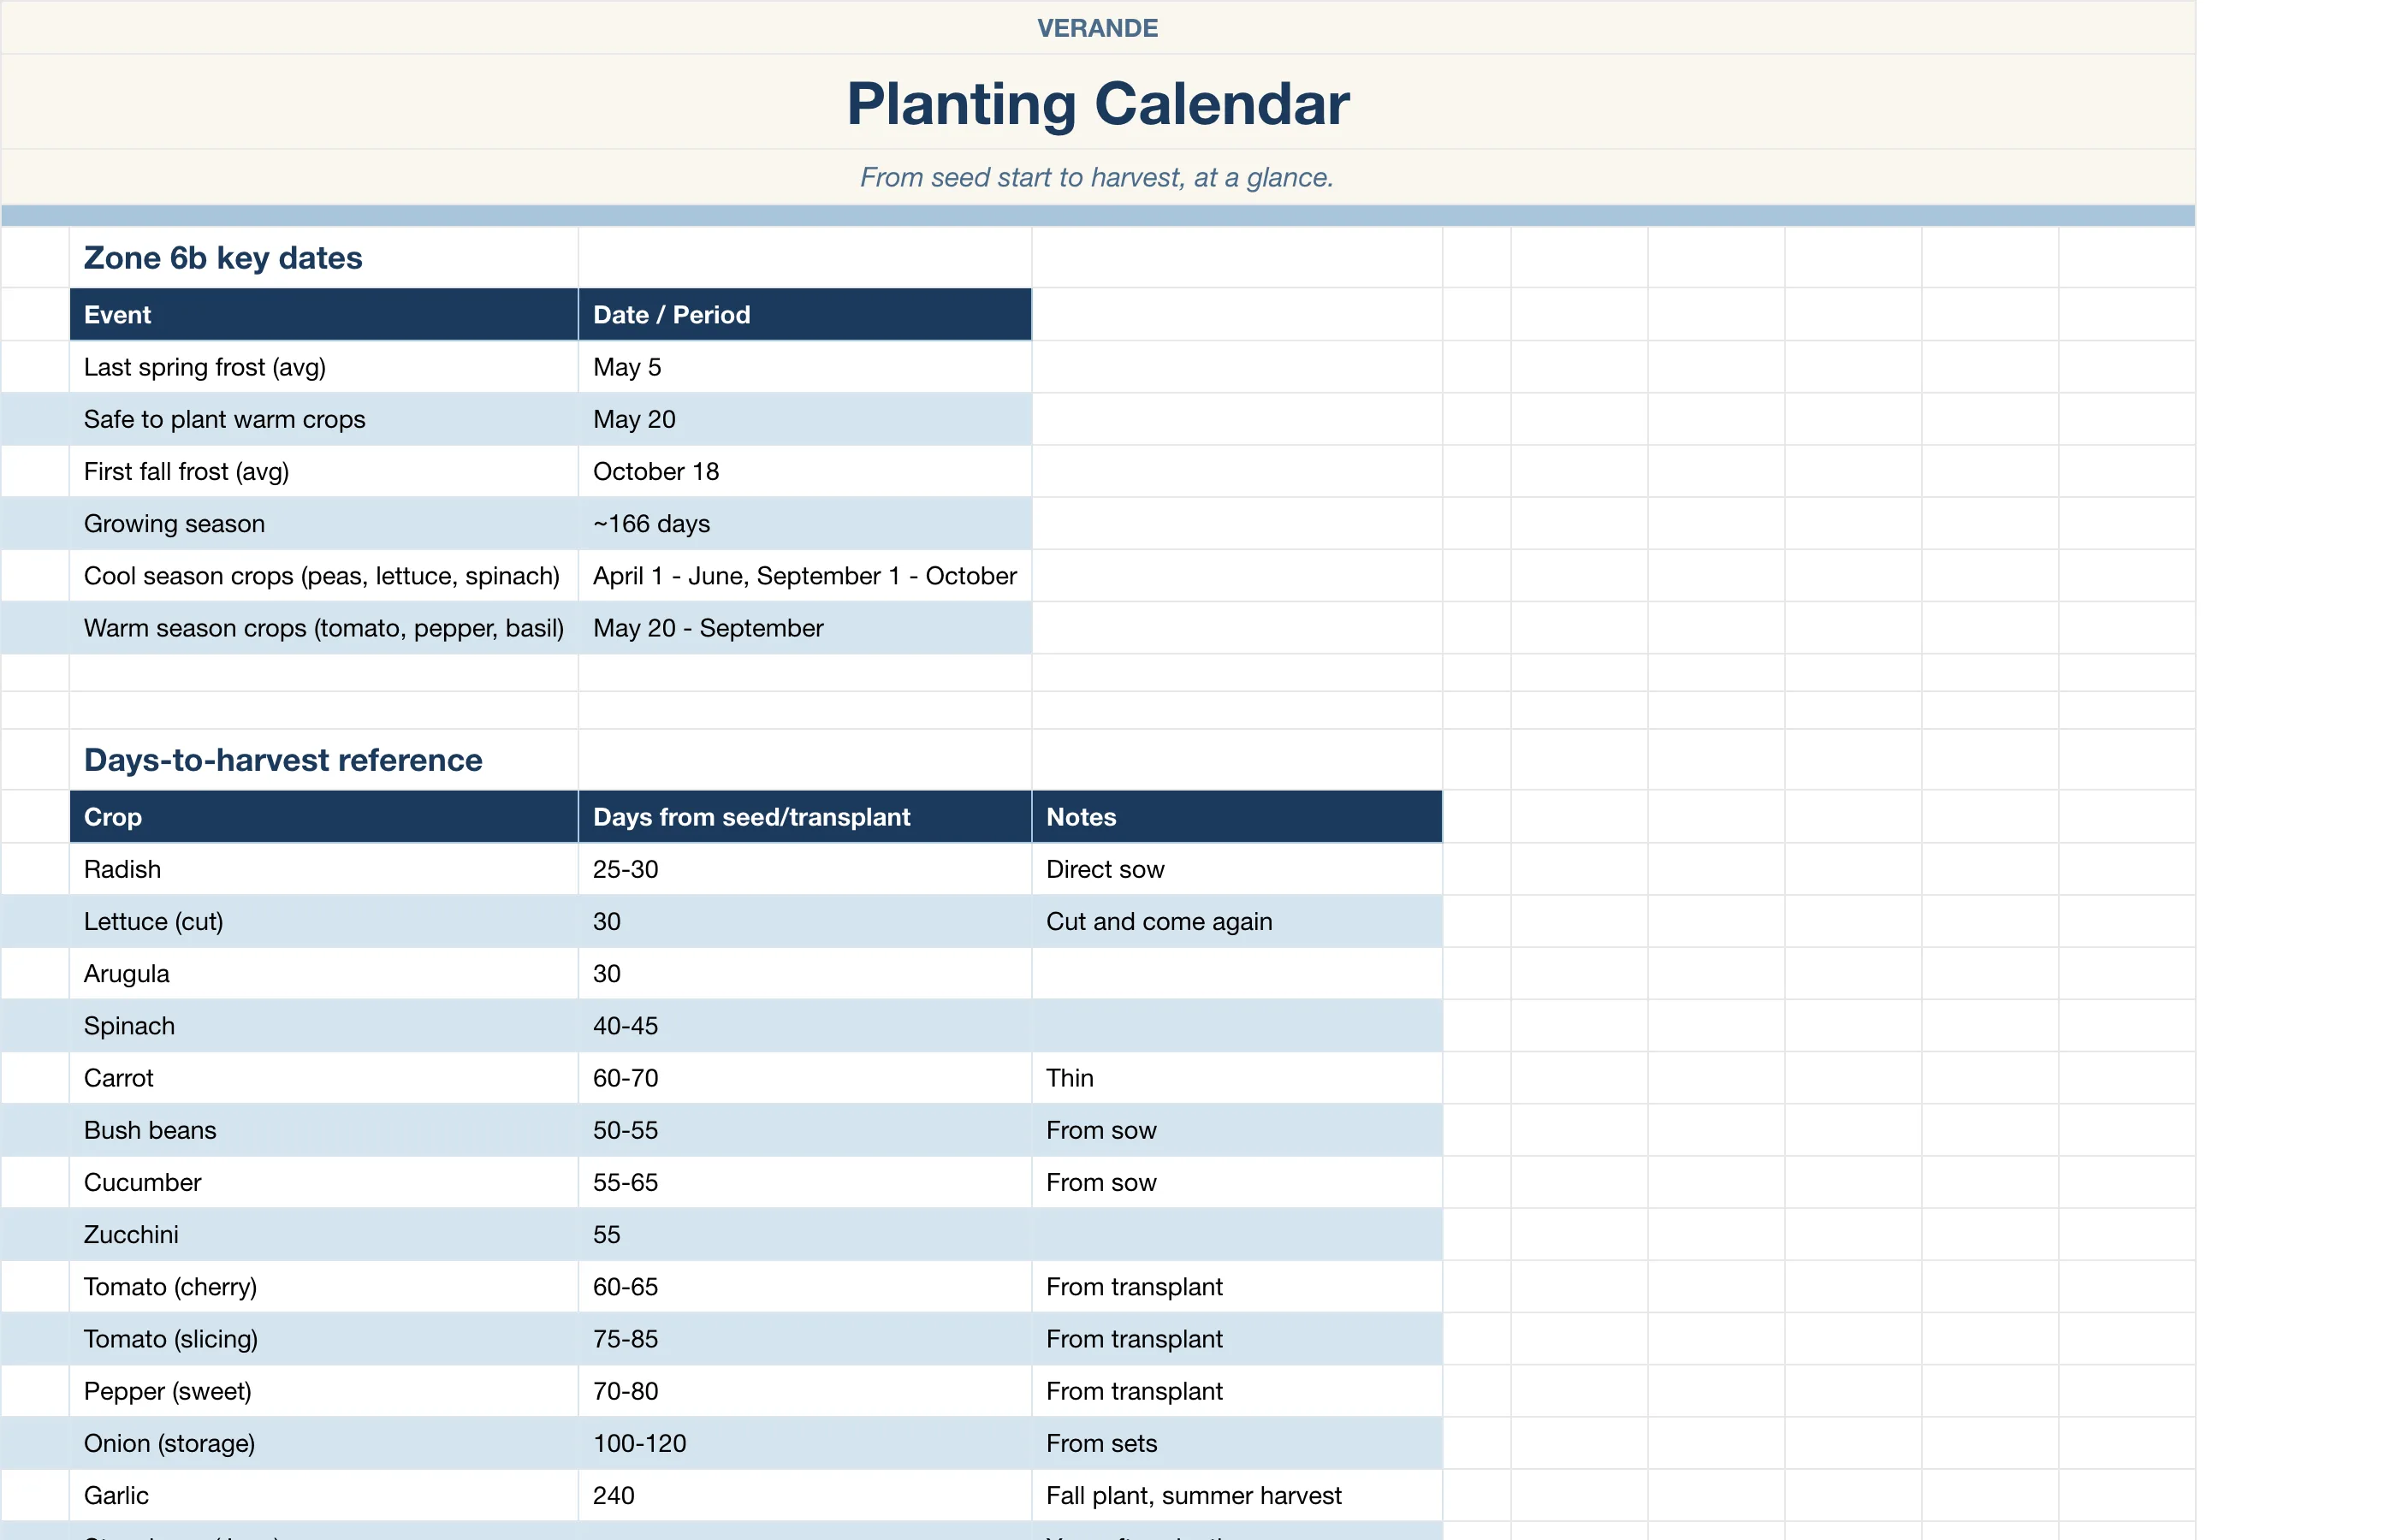Click the 'Last spring frost (avg)' cell
Viewport: 2396px width, 1540px height.
[323, 367]
